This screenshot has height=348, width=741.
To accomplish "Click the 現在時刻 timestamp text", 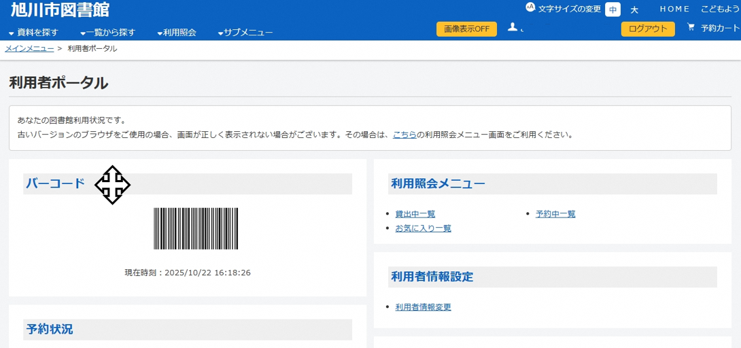I will [188, 273].
